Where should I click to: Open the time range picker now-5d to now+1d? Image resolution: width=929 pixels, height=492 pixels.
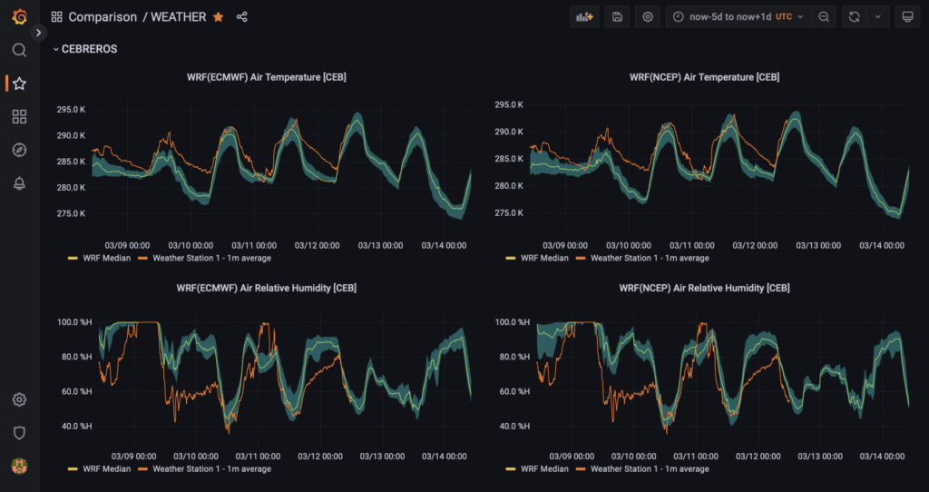[x=738, y=17]
